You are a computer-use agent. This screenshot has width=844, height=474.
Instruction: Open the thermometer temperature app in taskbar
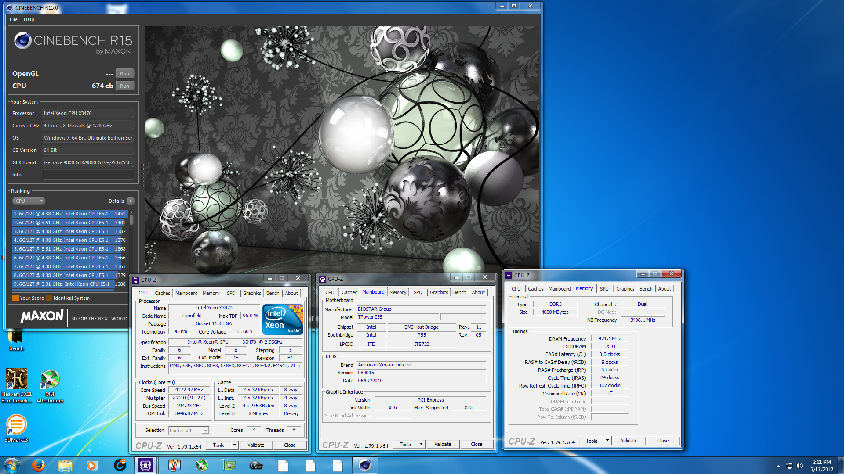tap(175, 465)
